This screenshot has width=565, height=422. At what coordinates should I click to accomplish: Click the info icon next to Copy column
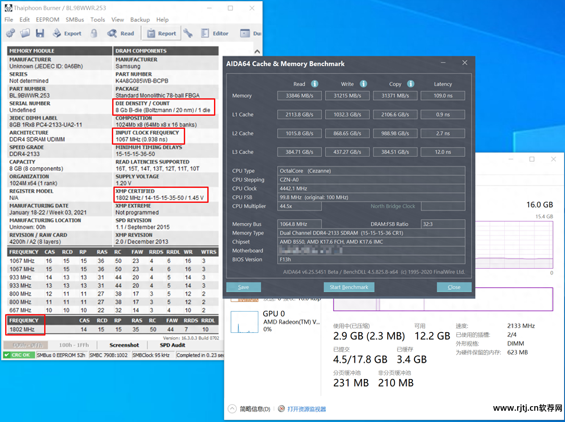tap(411, 84)
